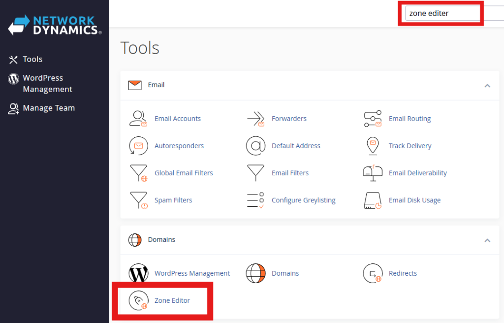Open the Forwarders icon

coord(255,119)
